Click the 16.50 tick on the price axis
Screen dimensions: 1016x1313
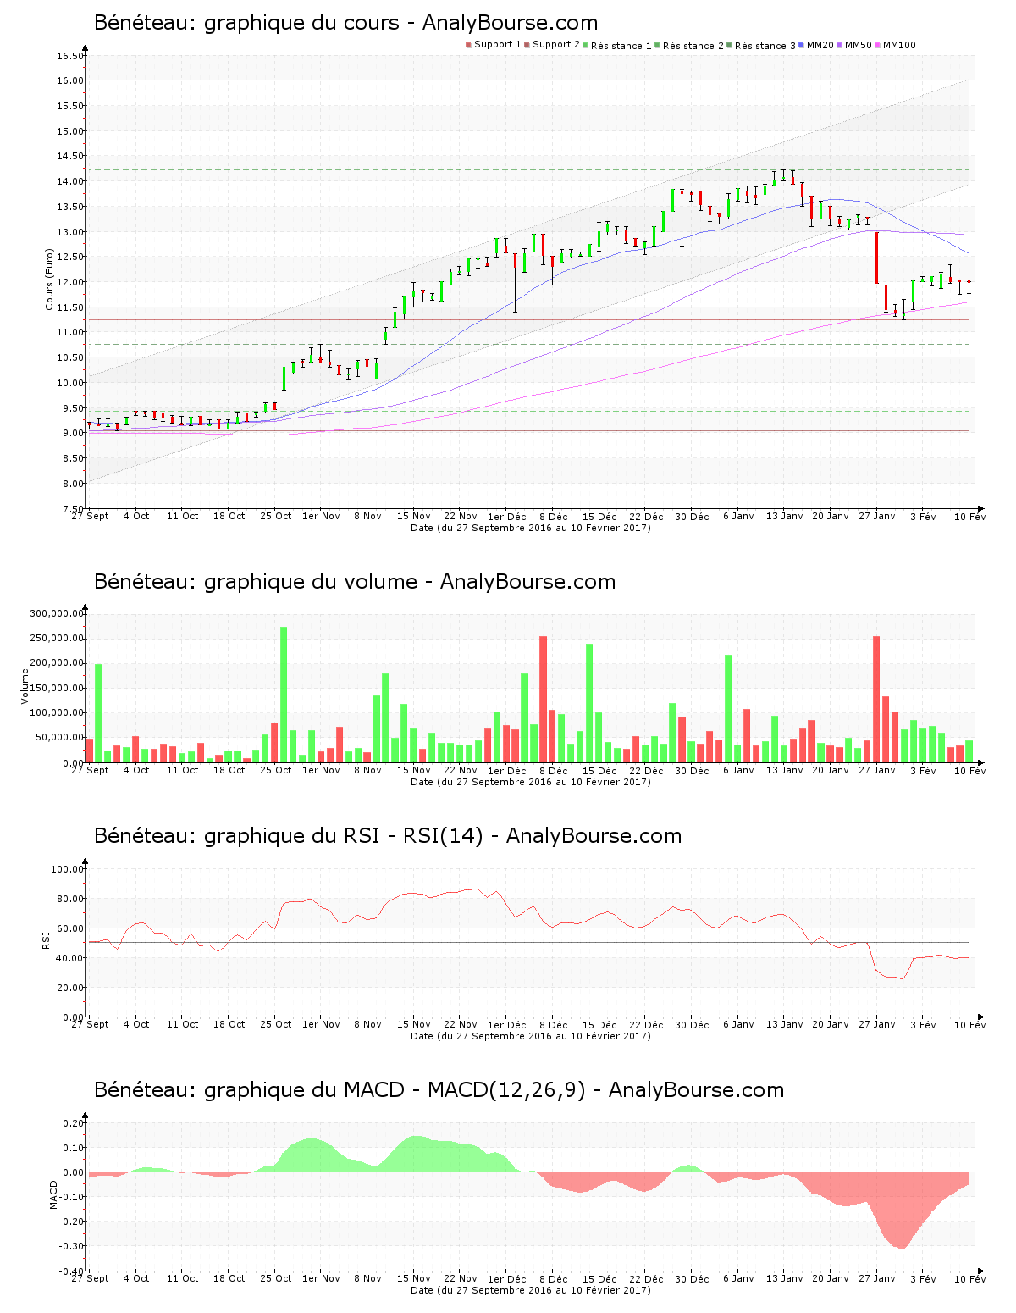[70, 56]
